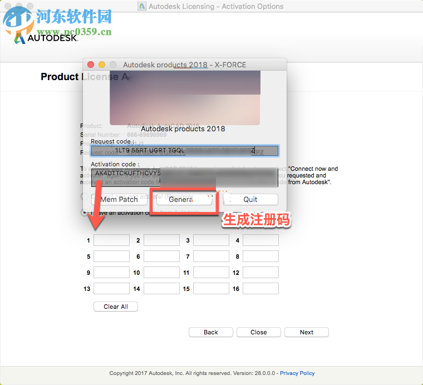Focus activation code box 8
Image resolution: width=423 pixels, height=385 pixels.
coord(260,256)
